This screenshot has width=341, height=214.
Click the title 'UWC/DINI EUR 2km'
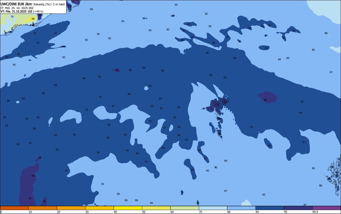tap(16, 4)
